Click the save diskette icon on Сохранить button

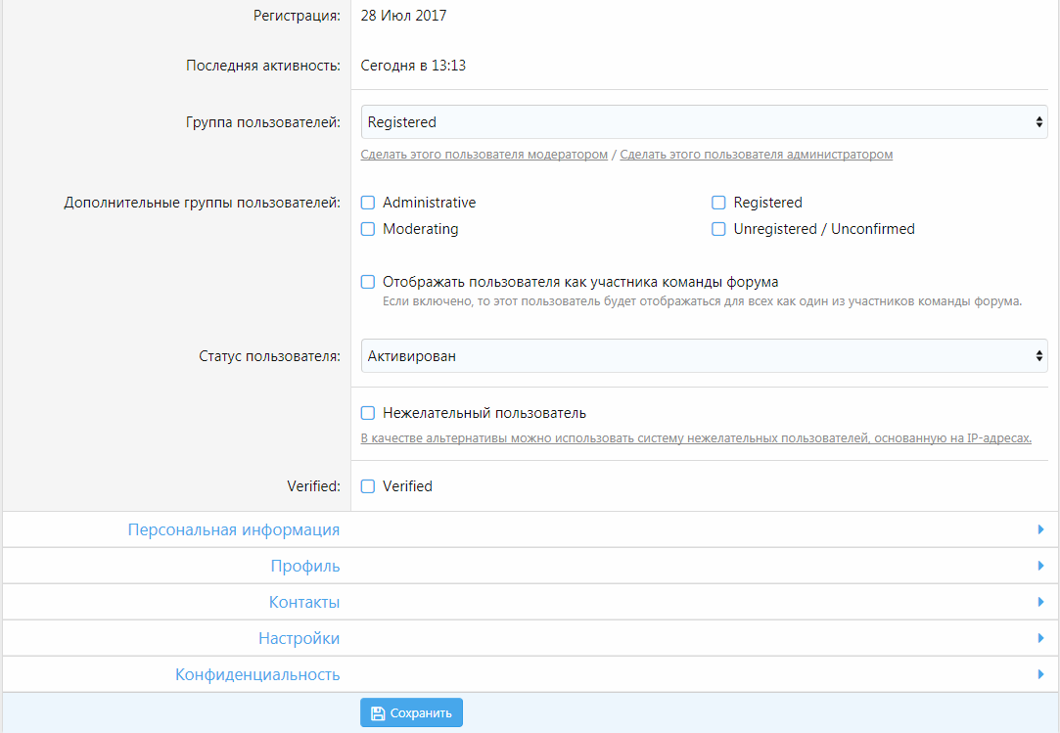click(378, 712)
